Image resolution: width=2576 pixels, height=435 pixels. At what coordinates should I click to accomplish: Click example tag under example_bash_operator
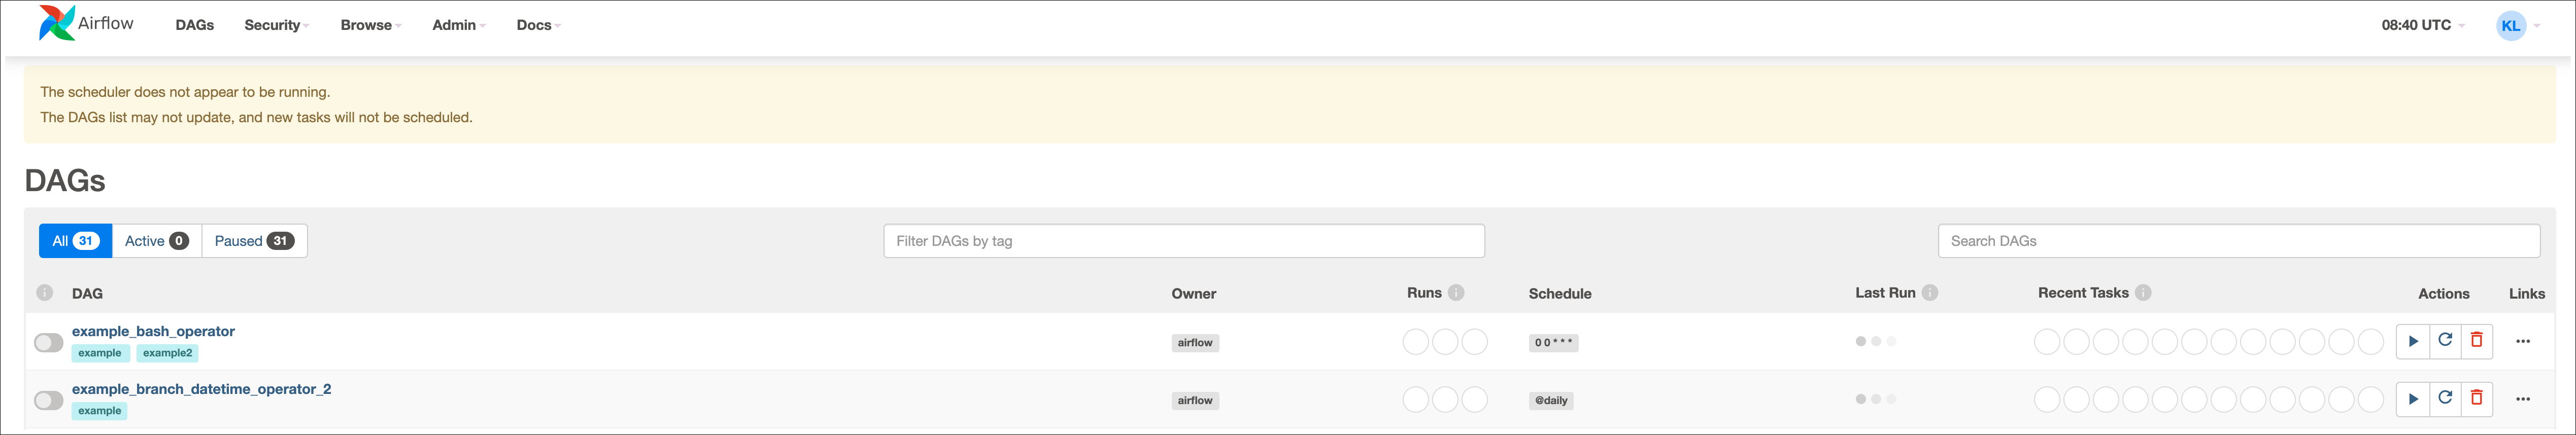[x=100, y=353]
